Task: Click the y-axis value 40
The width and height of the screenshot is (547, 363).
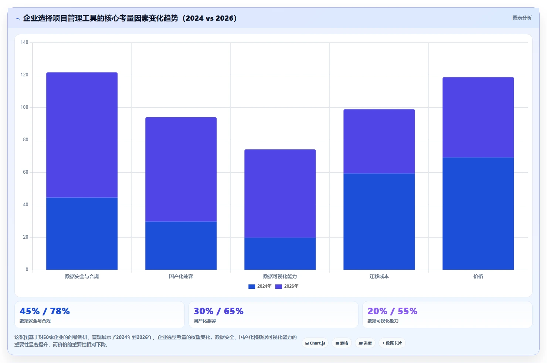Action: [26, 205]
